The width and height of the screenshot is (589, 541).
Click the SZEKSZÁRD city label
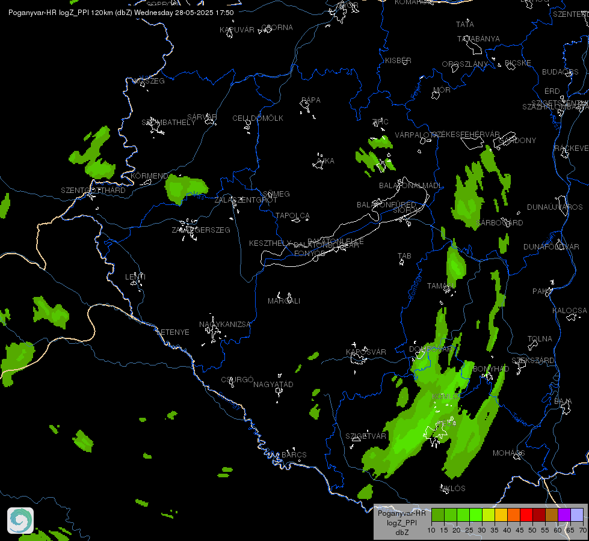532,361
